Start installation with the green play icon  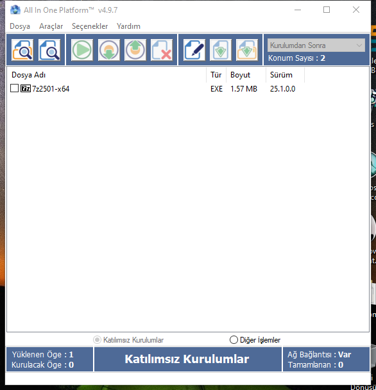pos(82,50)
